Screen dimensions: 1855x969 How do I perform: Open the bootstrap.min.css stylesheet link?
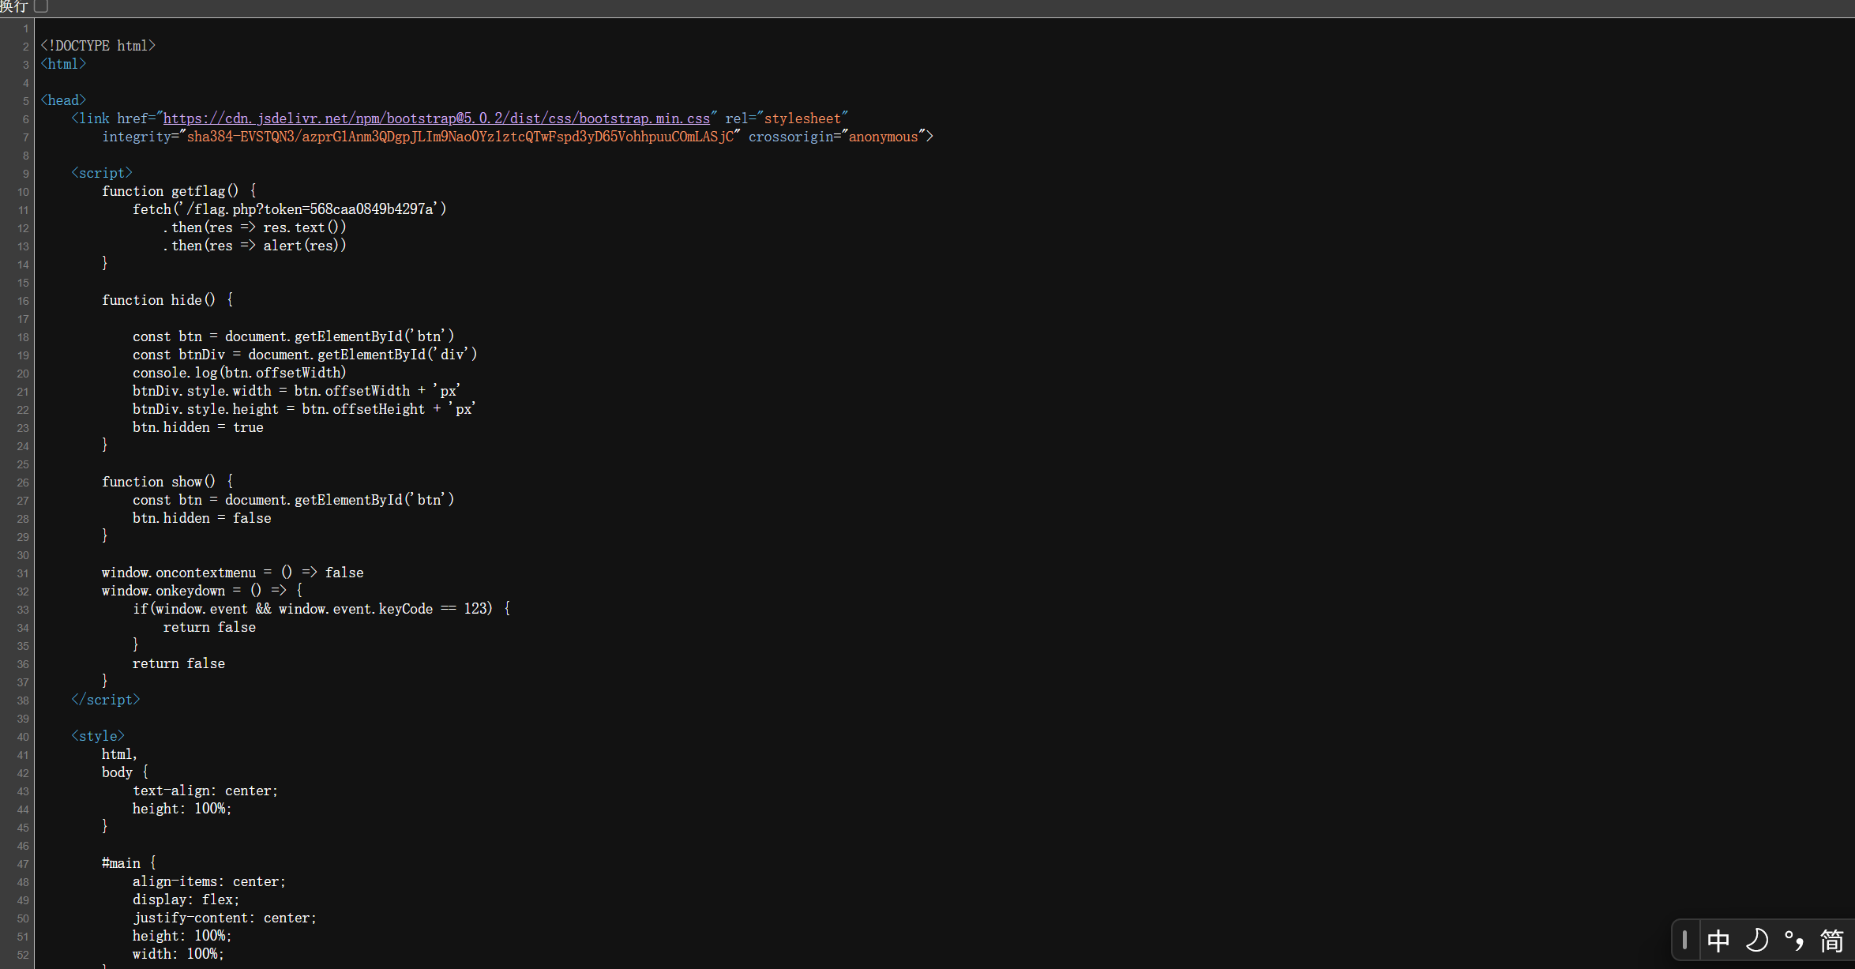[x=436, y=118]
